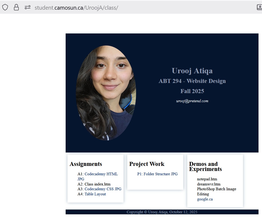Click the oval profile photo
The height and width of the screenshot is (217, 262).
106,93
